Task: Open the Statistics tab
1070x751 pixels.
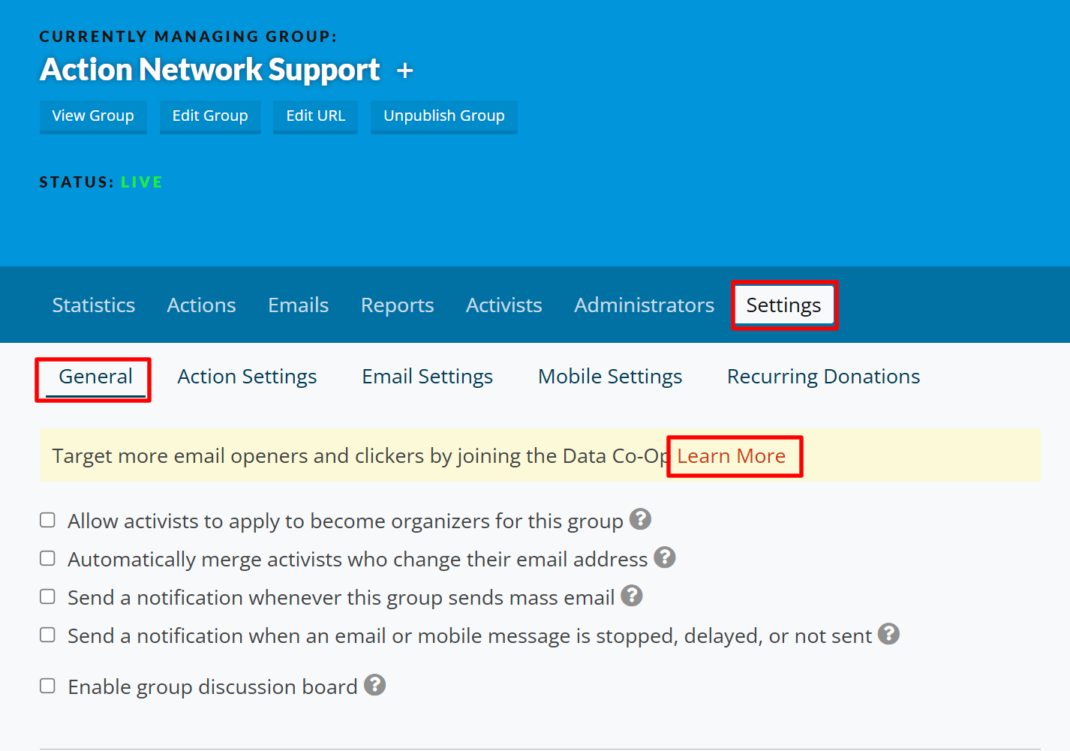Action: click(94, 305)
